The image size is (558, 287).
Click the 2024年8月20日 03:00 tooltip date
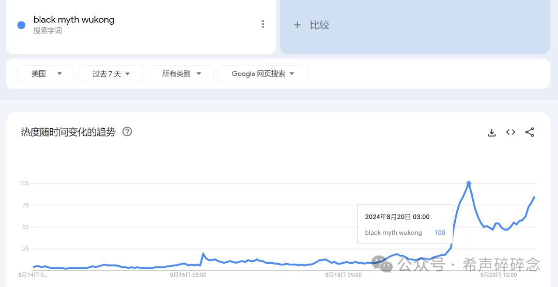click(x=397, y=217)
